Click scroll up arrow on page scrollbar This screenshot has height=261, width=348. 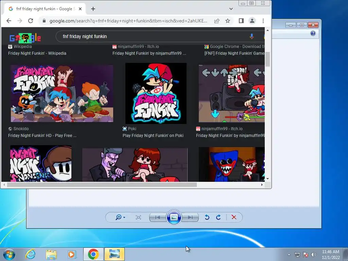[268, 30]
